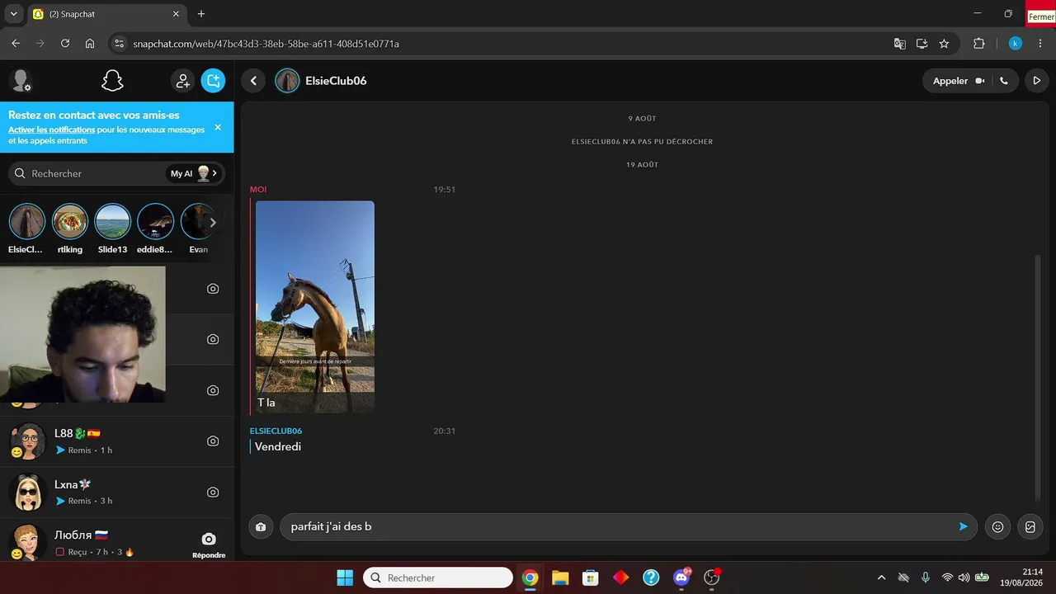The image size is (1056, 594).
Task: Close the Snapchat browser tab
Action: 176,14
